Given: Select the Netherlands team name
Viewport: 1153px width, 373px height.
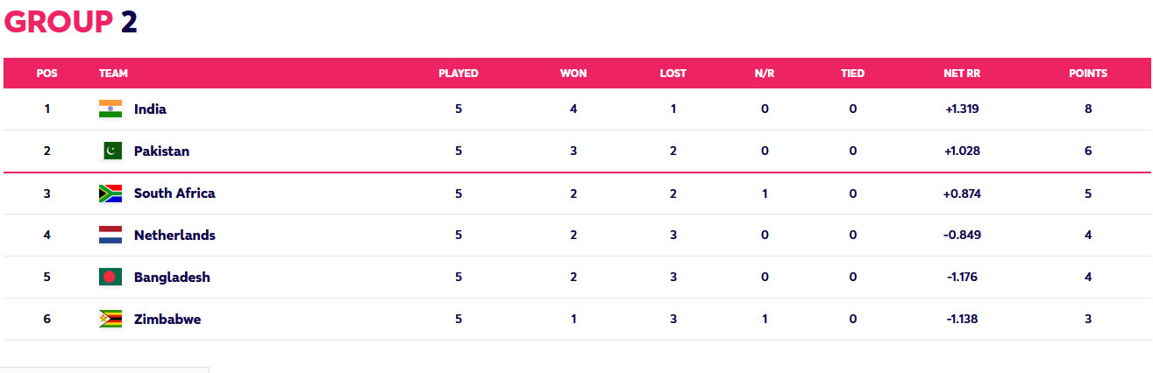Looking at the screenshot, I should point(174,236).
